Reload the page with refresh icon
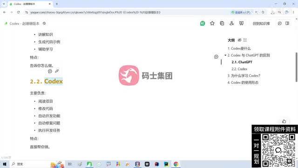The width and height of the screenshot is (298, 168). 18,13
